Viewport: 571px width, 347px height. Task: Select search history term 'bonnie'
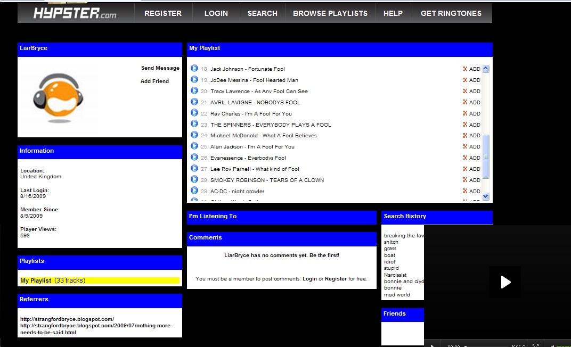pos(393,288)
